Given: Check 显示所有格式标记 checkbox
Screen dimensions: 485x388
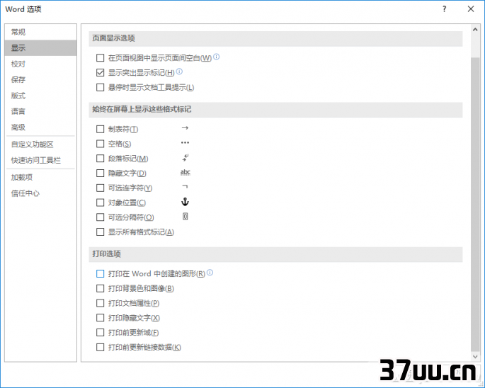Looking at the screenshot, I should (101, 232).
